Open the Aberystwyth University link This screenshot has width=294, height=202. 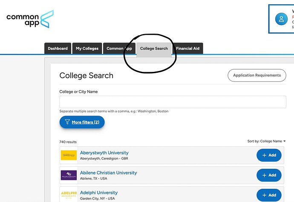click(104, 153)
